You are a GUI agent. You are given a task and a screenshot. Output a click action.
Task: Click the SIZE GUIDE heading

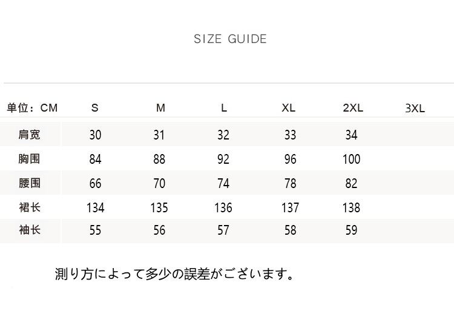(230, 39)
